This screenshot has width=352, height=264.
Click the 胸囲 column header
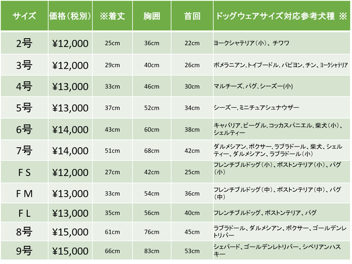(152, 16)
